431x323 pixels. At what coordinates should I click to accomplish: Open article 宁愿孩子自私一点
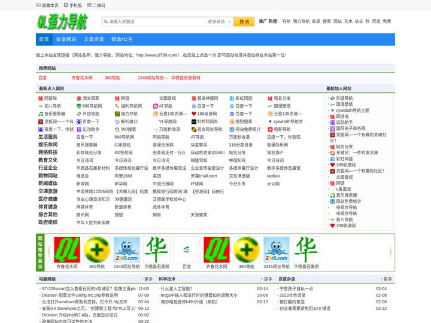(296, 289)
